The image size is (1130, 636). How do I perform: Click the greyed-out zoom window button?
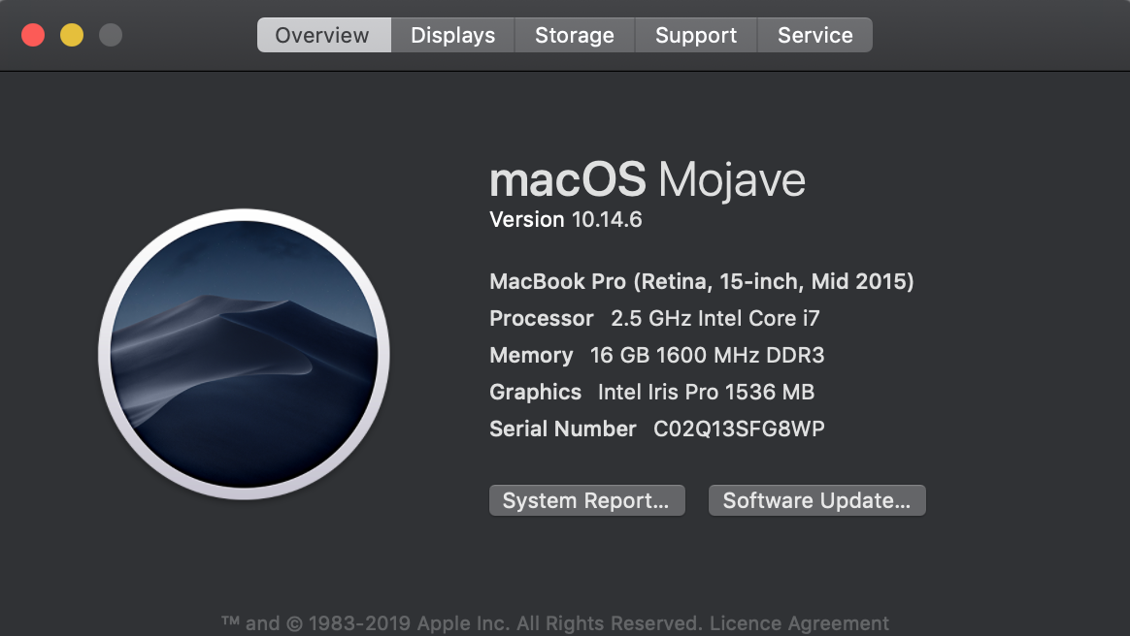111,35
